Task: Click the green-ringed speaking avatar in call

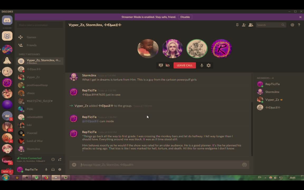Action: [x=197, y=49]
